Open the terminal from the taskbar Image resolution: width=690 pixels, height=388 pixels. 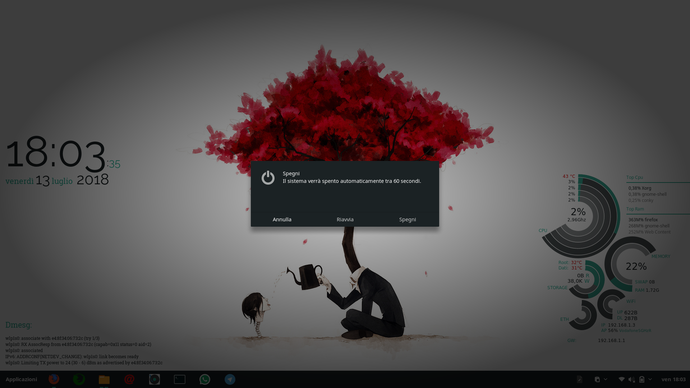pos(180,379)
